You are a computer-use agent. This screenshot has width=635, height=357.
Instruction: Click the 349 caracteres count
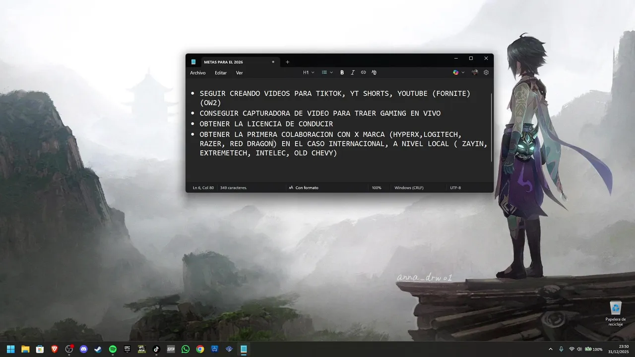(233, 188)
